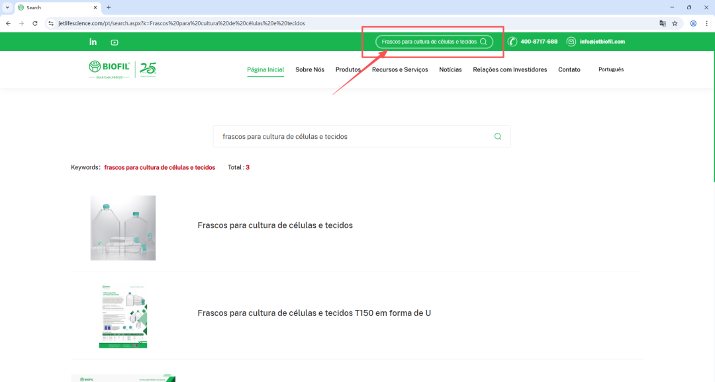Open the Sobre Nós menu
The width and height of the screenshot is (715, 382).
310,69
